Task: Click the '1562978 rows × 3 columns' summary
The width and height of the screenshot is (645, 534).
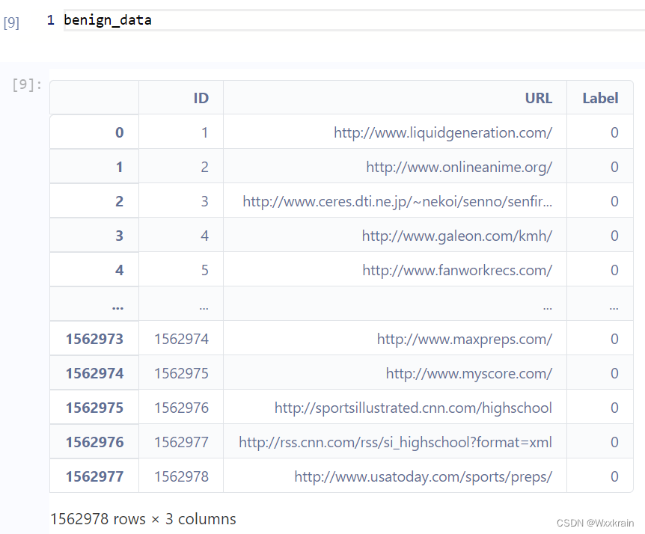Action: (x=143, y=519)
